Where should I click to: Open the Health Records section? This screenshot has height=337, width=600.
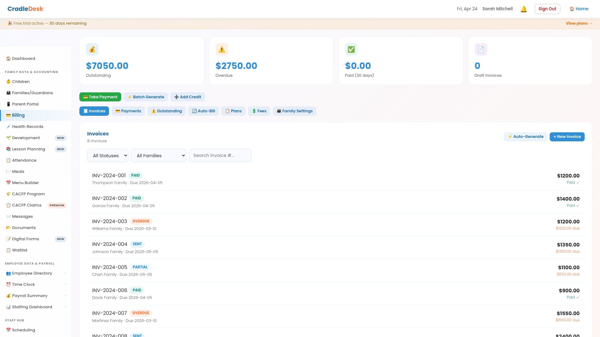pos(28,126)
